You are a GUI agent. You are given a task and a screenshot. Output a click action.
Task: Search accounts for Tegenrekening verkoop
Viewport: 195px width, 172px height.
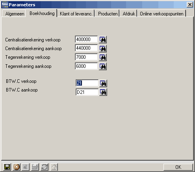tap(103, 57)
